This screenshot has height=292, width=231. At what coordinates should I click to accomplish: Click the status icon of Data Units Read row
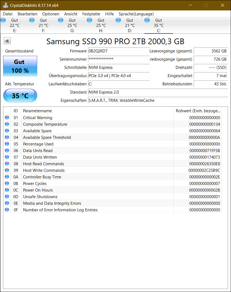[7, 150]
